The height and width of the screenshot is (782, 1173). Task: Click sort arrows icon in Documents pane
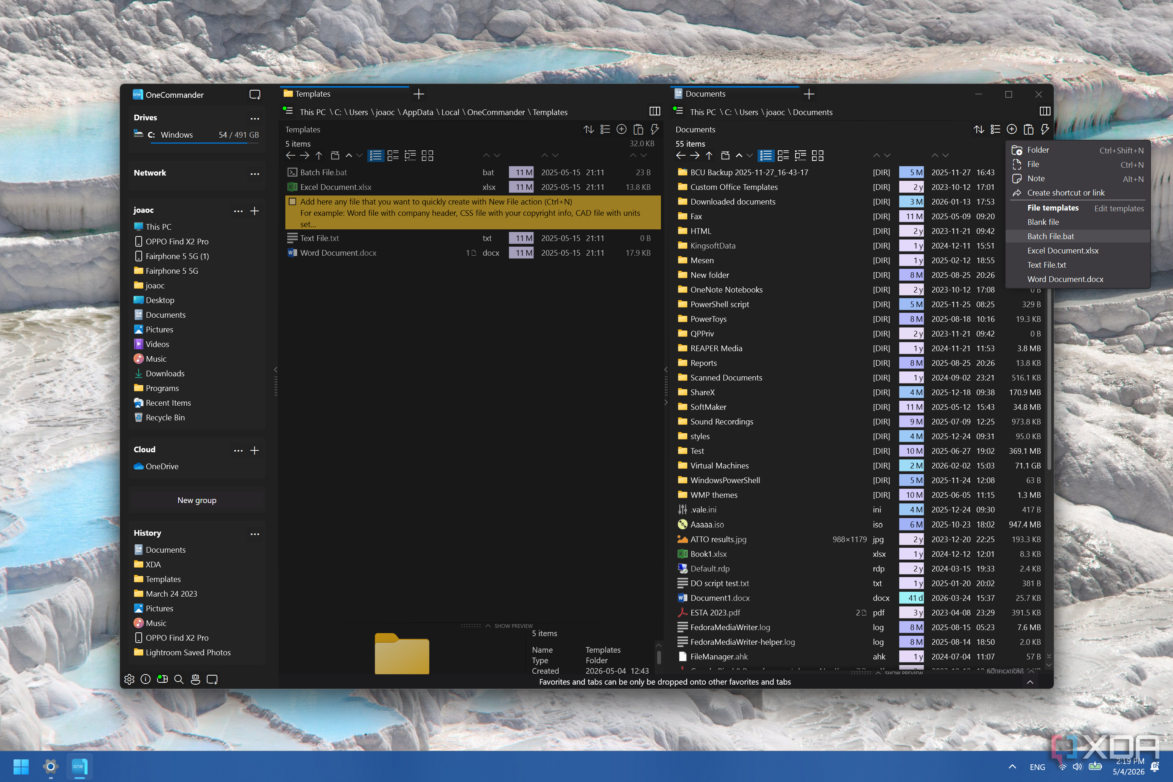(979, 129)
